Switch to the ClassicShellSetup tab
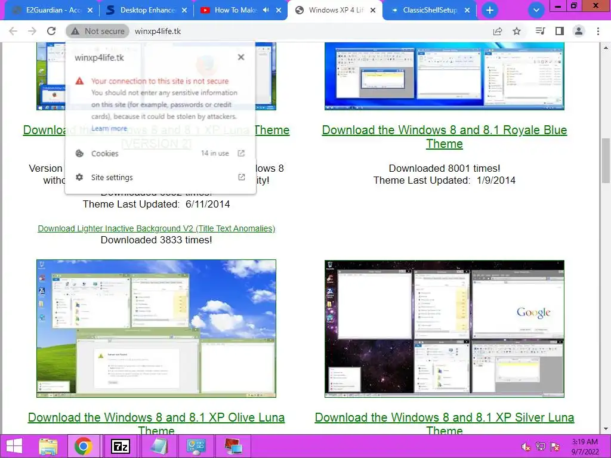This screenshot has height=458, width=611. pyautogui.click(x=428, y=10)
